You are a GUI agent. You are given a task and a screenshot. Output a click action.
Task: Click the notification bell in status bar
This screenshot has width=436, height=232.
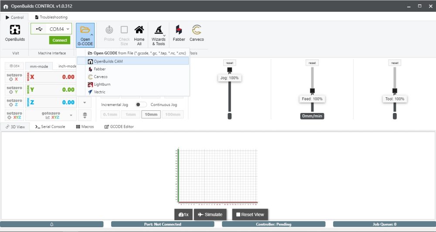click(52, 224)
